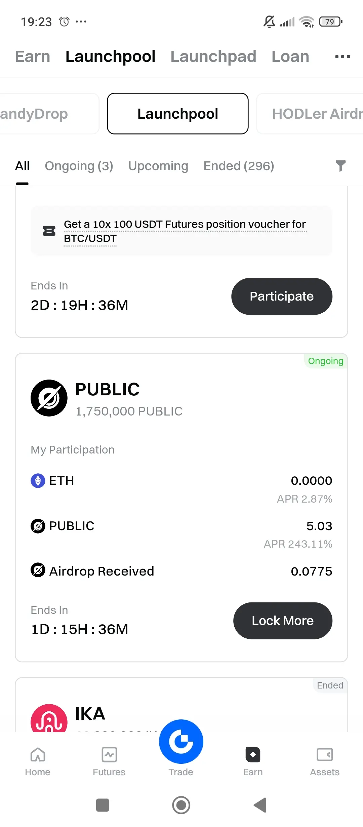Tap the PUBLIC token logo

click(x=49, y=398)
